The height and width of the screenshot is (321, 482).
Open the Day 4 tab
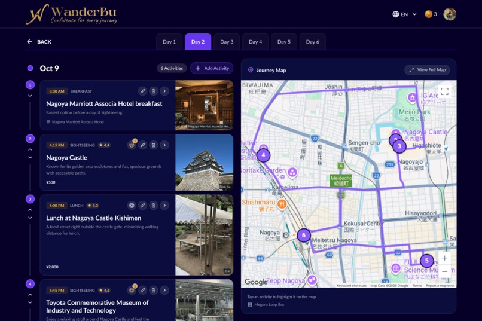point(255,42)
